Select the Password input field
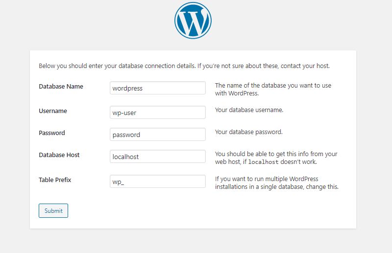Viewport: 392px width, 253px height. point(157,135)
